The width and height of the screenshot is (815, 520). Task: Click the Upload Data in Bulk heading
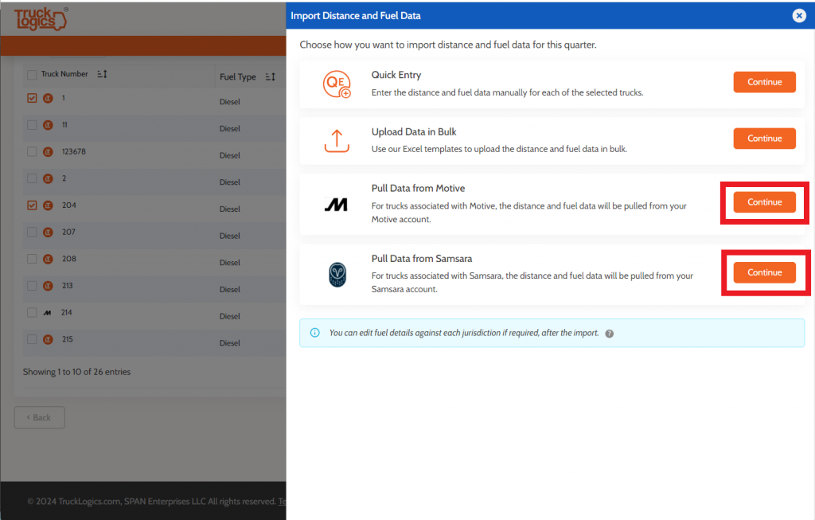414,132
